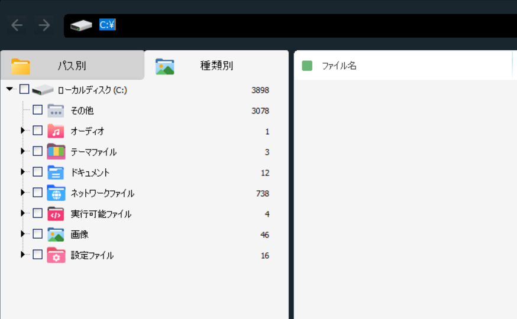This screenshot has width=517, height=319.
Task: Select the 画像 label
Action: [79, 235]
